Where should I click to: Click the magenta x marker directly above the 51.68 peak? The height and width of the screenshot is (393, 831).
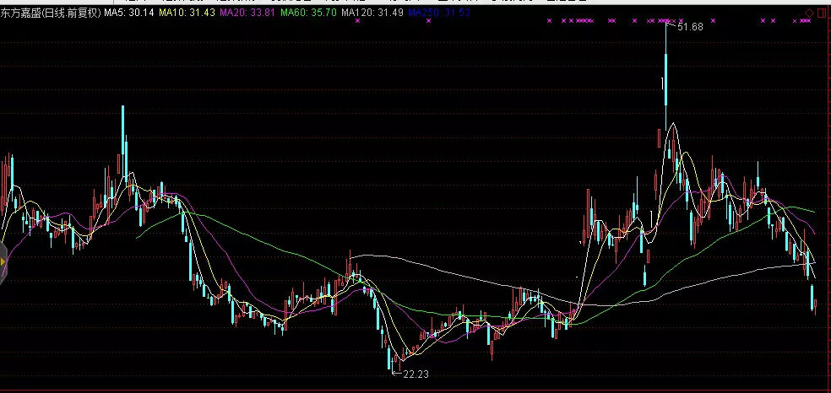click(665, 20)
